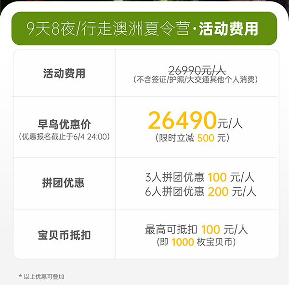Tap the bold 活动费用 text in banner

pyautogui.click(x=228, y=29)
